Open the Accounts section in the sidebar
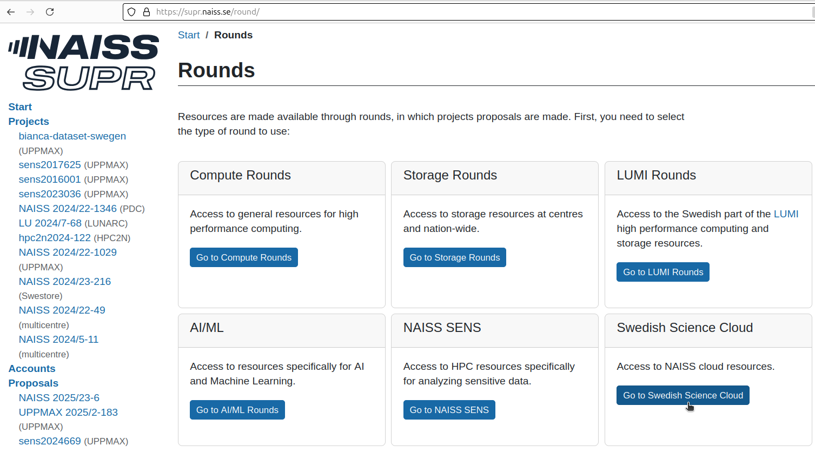815x452 pixels. point(31,368)
